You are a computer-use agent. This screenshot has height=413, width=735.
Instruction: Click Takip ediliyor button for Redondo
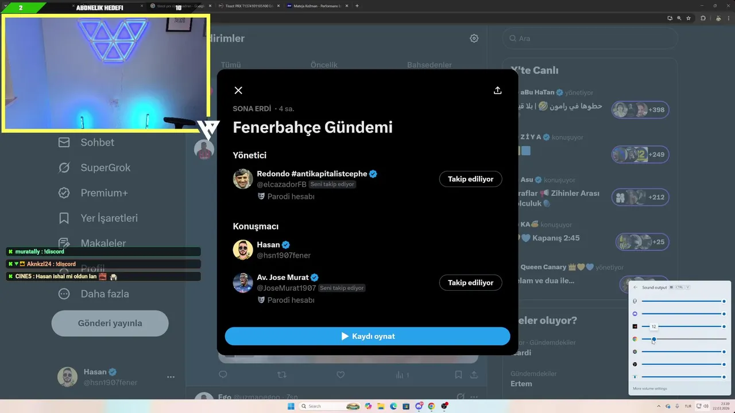[470, 179]
